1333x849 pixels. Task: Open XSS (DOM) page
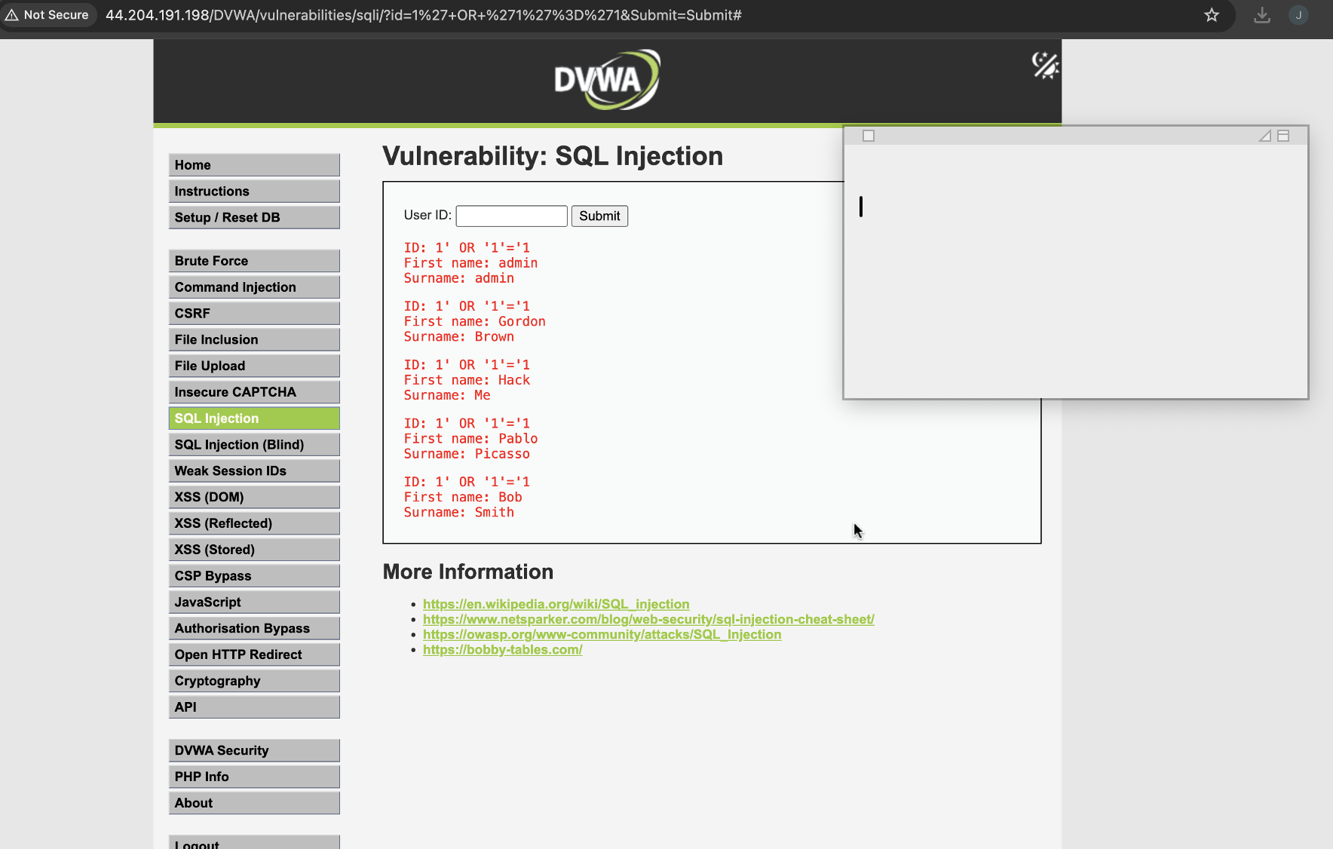(254, 497)
